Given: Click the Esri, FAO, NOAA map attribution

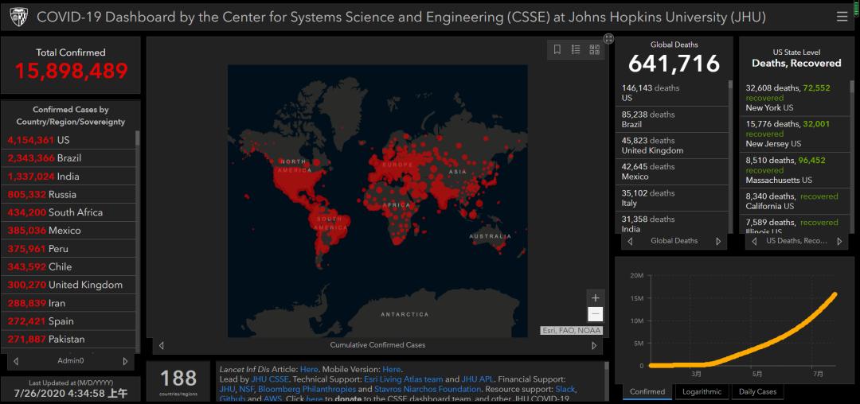Looking at the screenshot, I should pos(571,331).
